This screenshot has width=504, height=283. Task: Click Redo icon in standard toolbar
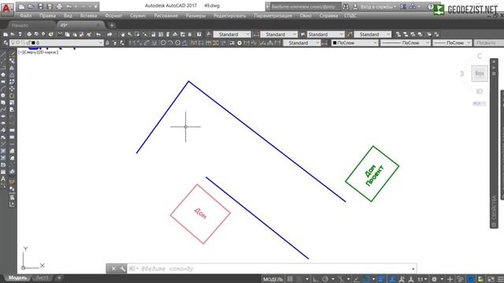tap(109, 35)
